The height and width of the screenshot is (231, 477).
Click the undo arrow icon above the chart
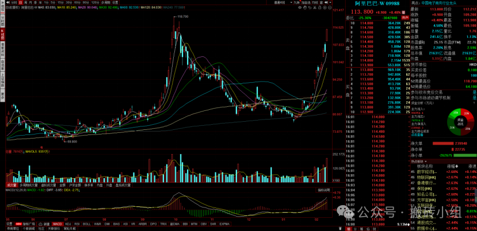(310, 7)
